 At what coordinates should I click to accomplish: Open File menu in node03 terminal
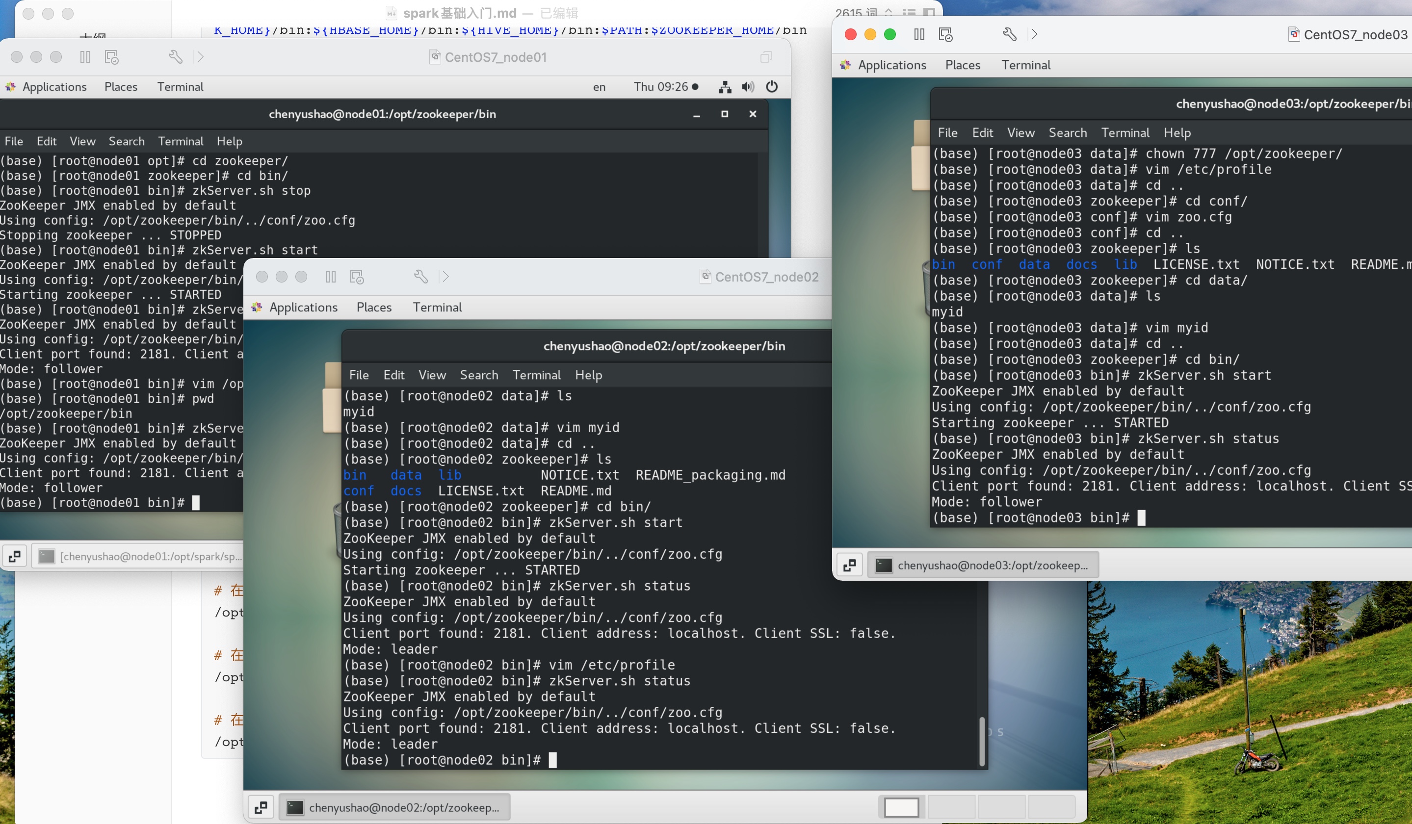[x=947, y=133]
